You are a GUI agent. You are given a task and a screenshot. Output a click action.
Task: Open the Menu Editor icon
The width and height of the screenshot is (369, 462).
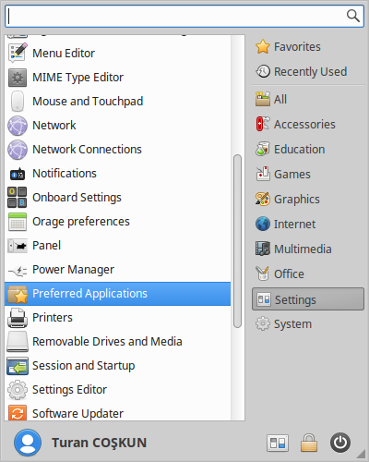click(18, 53)
